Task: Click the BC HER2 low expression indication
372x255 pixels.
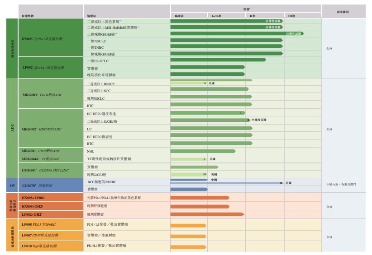Action: (100, 137)
